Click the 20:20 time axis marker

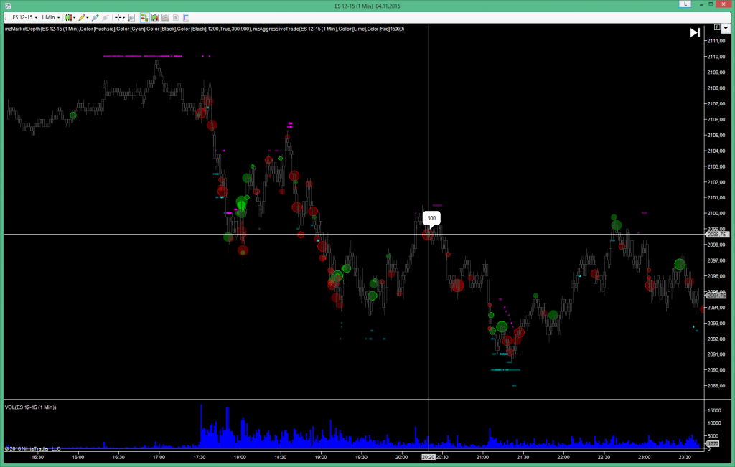pos(428,457)
